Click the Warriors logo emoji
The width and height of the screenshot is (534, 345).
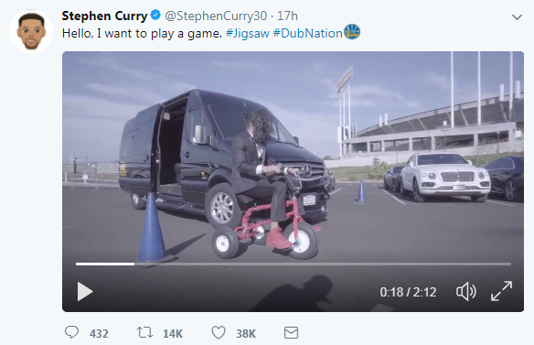[x=352, y=32]
